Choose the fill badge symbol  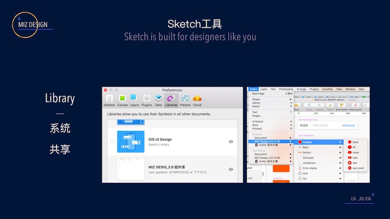pyautogui.click(x=355, y=147)
